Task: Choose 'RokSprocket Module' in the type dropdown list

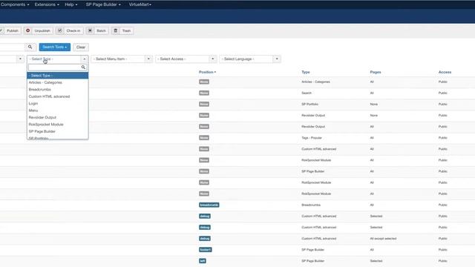Action: point(58,124)
